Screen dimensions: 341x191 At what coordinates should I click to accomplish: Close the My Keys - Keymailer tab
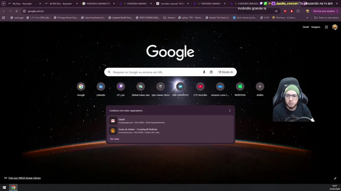click(x=40, y=4)
